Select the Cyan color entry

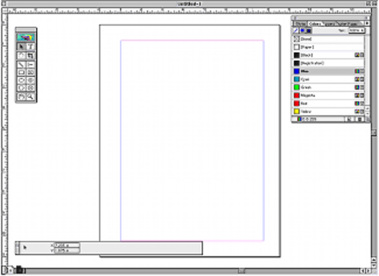pyautogui.click(x=329, y=79)
